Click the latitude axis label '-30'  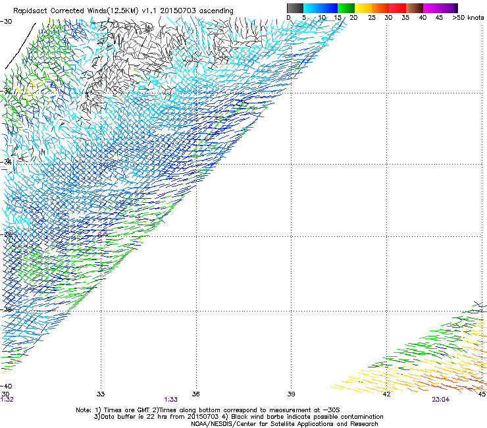(x=6, y=22)
